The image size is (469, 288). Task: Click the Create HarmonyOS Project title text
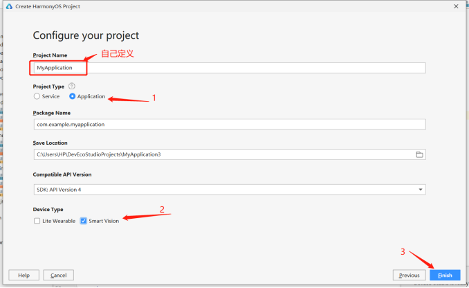pos(48,6)
